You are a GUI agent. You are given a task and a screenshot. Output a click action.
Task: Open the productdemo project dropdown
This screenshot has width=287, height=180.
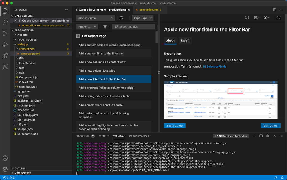[x=96, y=18]
